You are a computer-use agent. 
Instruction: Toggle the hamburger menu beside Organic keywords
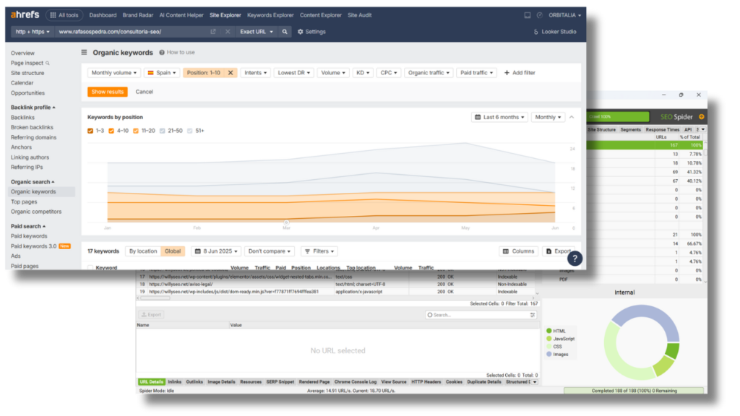(x=84, y=52)
